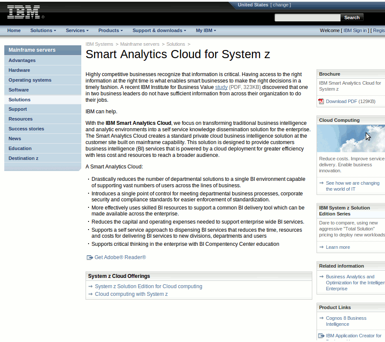The height and width of the screenshot is (342, 385).
Task: Click the 'IBM can help.' paragraph
Action: click(101, 112)
